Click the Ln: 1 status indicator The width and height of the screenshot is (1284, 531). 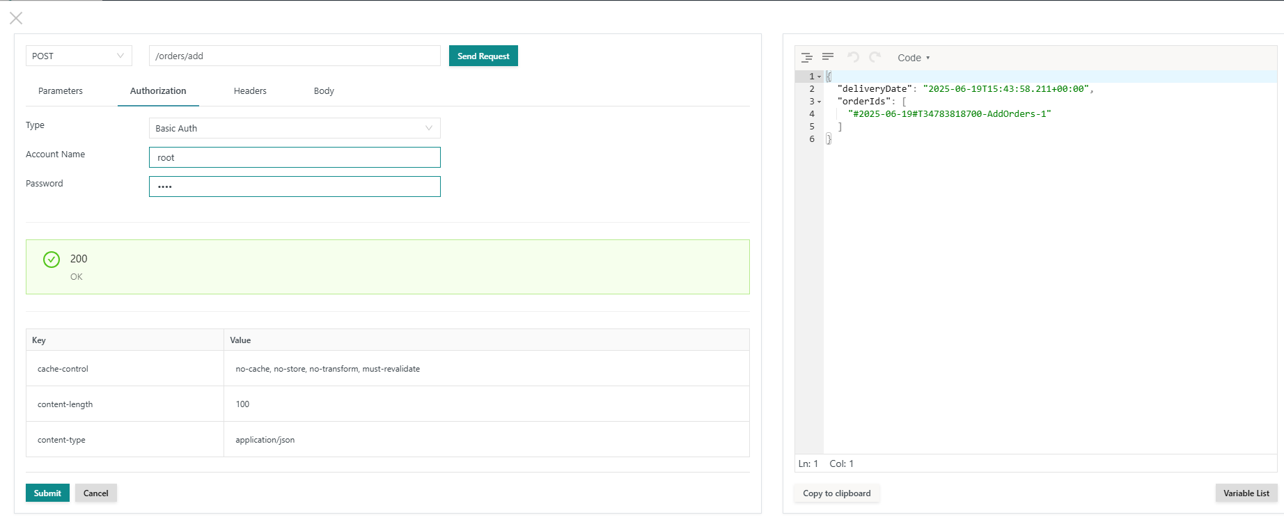(808, 463)
